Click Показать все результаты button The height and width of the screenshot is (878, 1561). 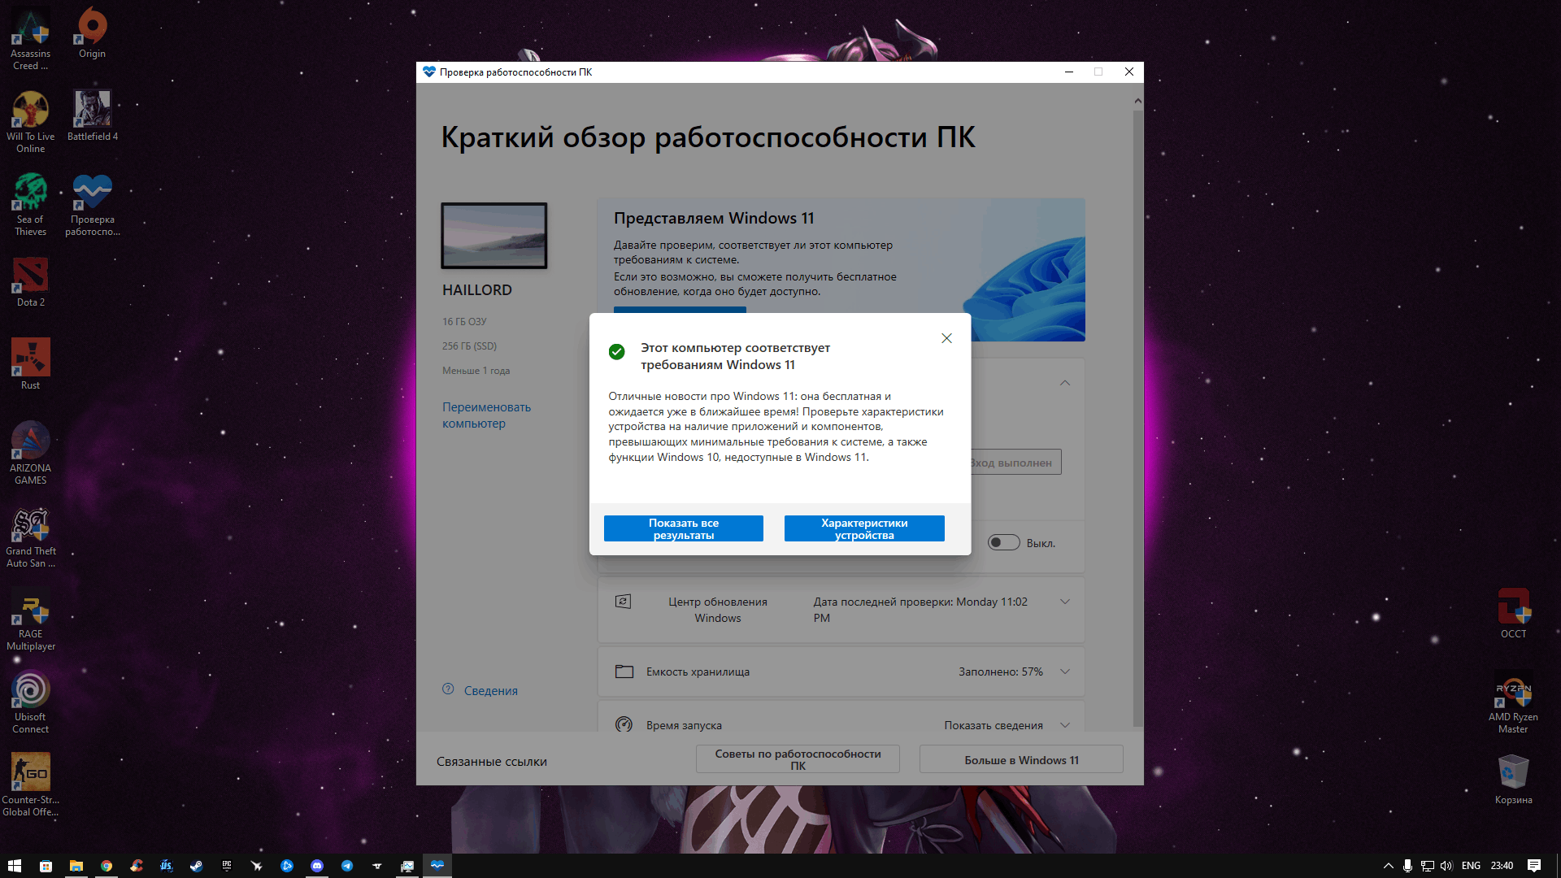coord(683,528)
